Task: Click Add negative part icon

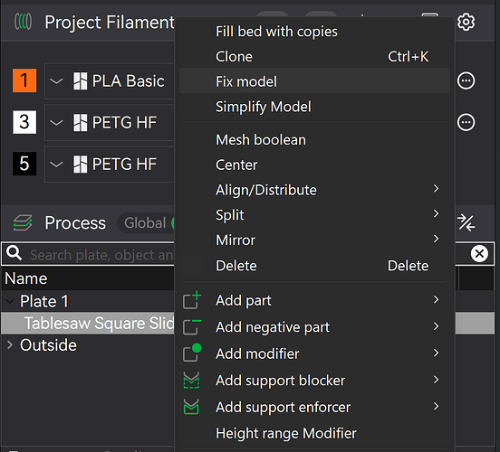Action: [192, 327]
